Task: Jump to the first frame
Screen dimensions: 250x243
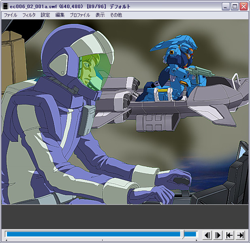Action: tap(229, 235)
